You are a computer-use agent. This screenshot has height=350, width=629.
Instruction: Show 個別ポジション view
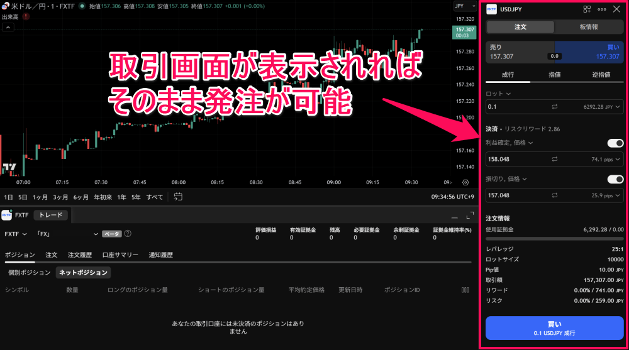(30, 273)
